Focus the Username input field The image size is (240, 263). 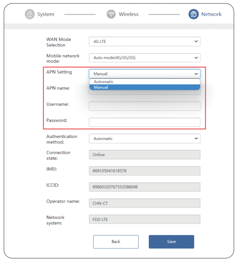click(144, 106)
